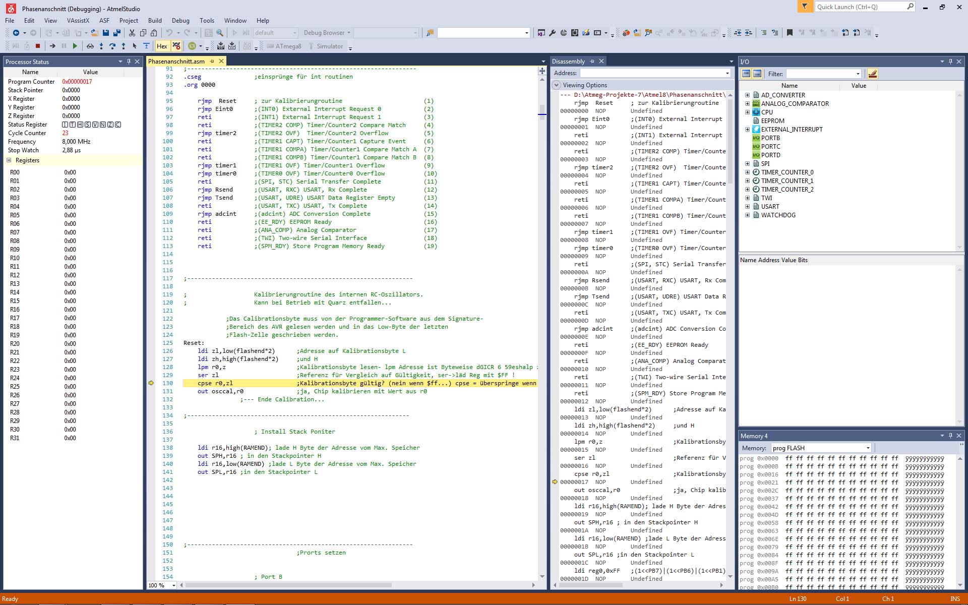This screenshot has width=968, height=605.
Task: Toggle the I flag in Status Register
Action: point(65,125)
